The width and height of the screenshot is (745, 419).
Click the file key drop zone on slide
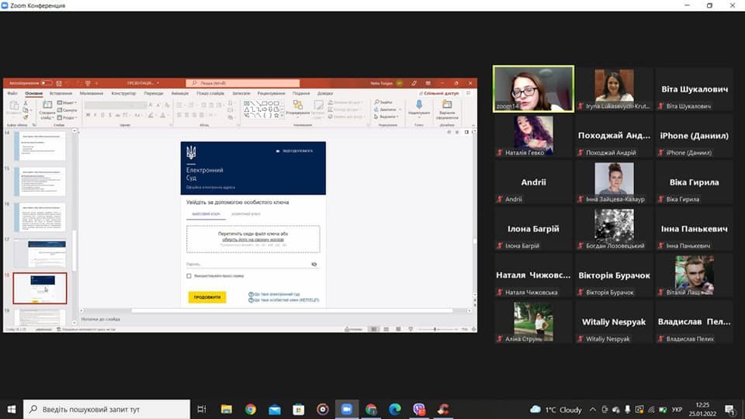coord(253,239)
